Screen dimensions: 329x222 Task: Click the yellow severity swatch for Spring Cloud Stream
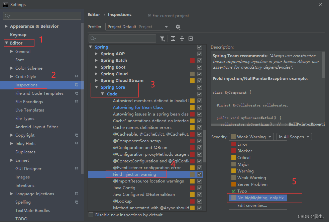[x=192, y=80]
